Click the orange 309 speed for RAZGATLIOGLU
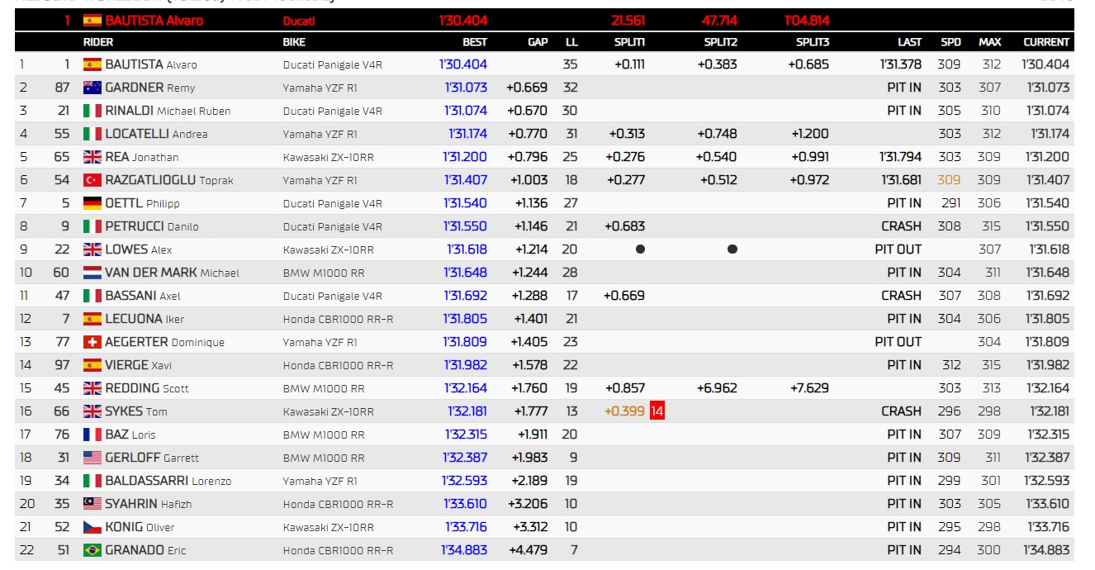The width and height of the screenshot is (1095, 570). pyautogui.click(x=950, y=180)
